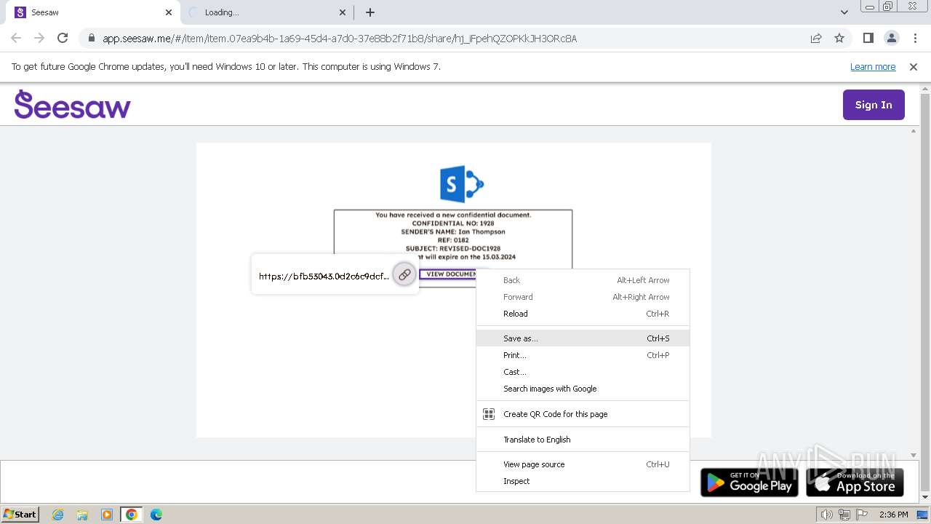This screenshot has width=931, height=524.
Task: Select Create QR Code for this page
Action: [x=583, y=414]
